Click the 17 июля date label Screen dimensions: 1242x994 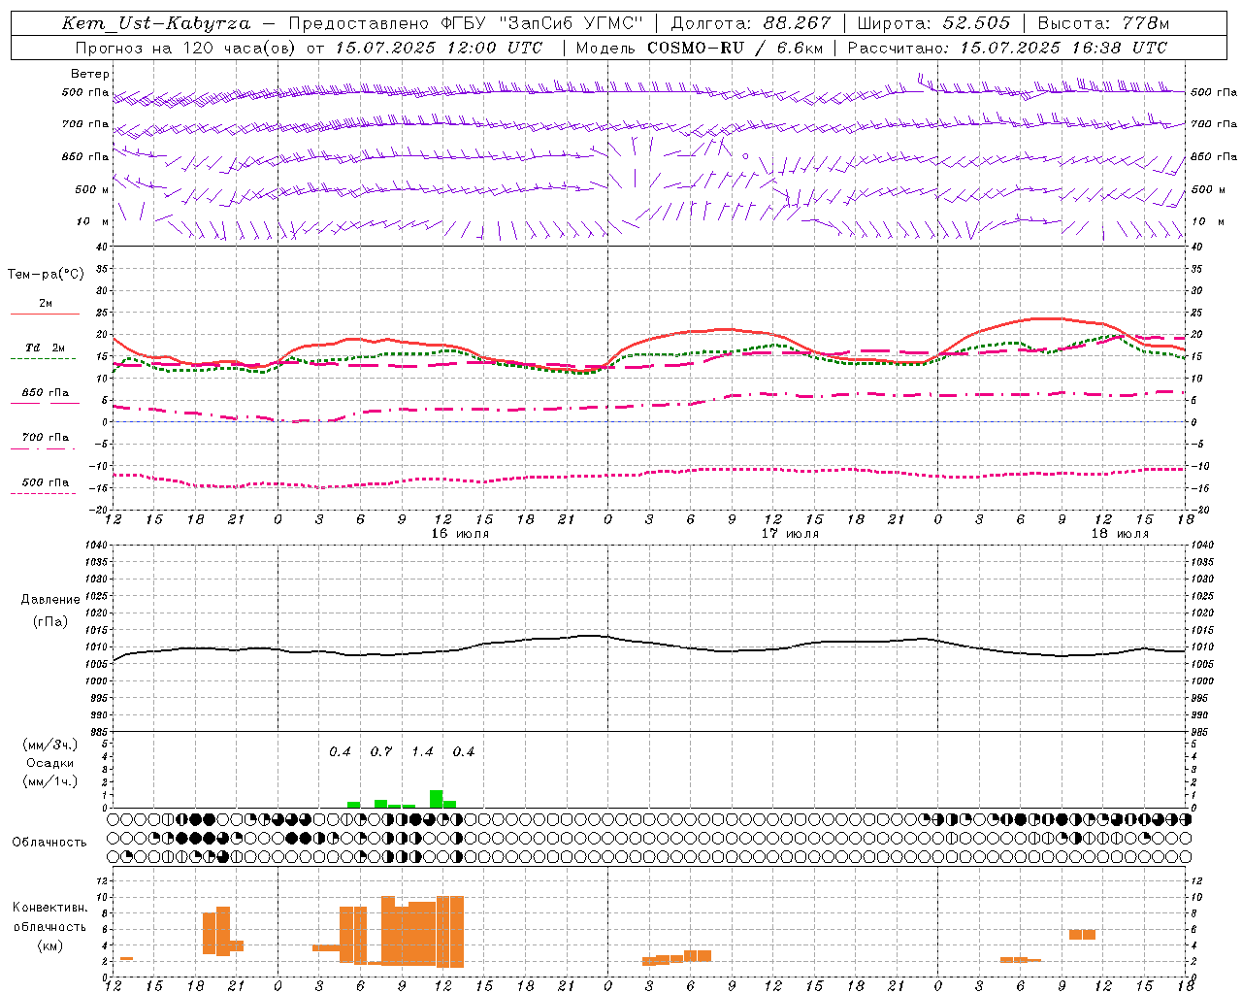(790, 534)
